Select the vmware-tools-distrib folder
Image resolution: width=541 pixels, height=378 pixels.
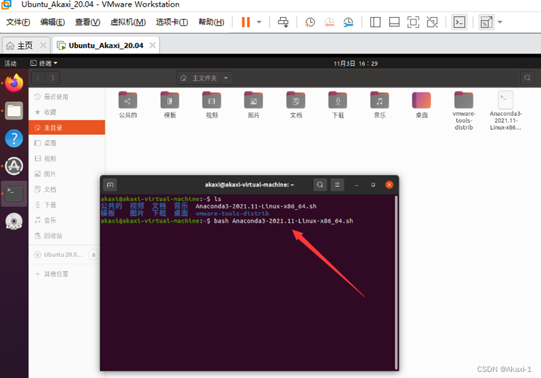[x=464, y=111]
